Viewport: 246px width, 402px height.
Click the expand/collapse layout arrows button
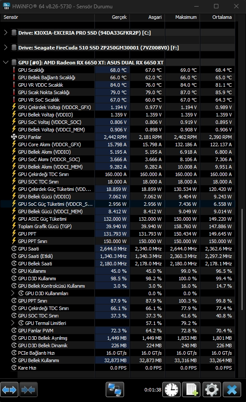(x=9, y=390)
